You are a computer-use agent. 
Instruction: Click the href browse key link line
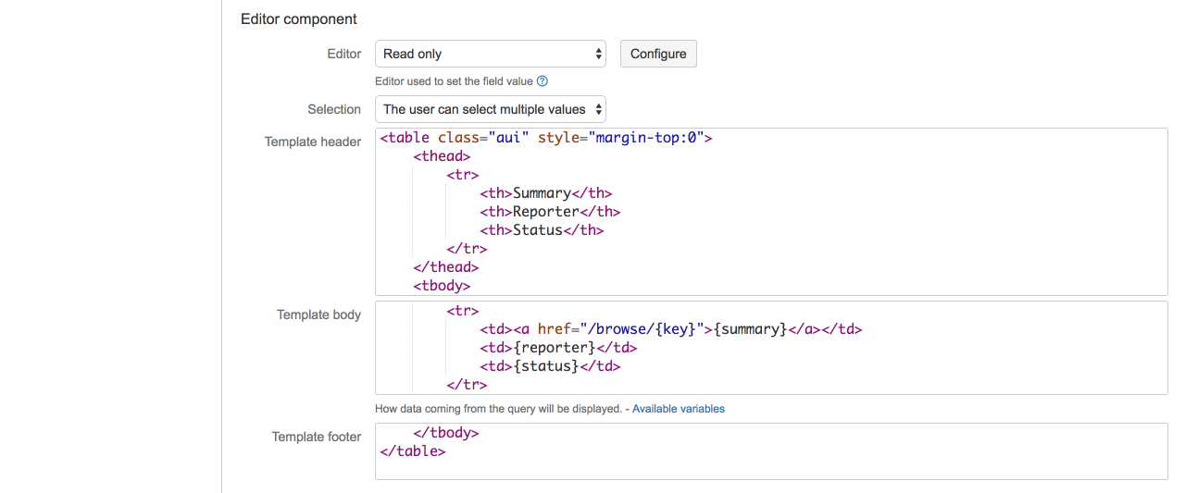coord(671,329)
